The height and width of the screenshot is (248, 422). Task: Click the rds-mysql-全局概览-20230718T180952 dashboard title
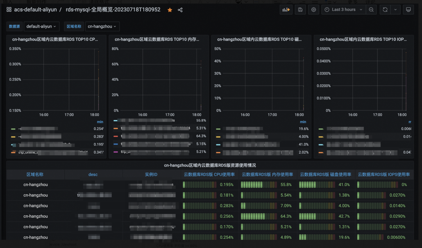[x=113, y=10]
